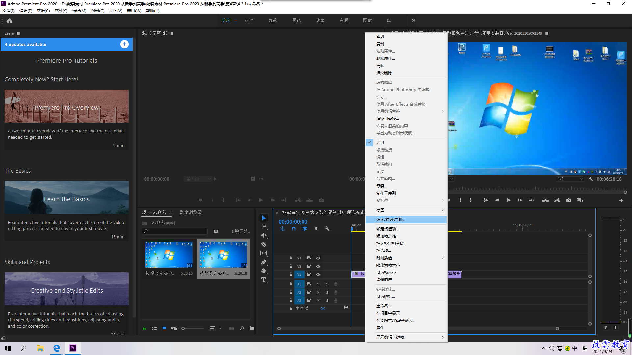Open button editor plus in program monitor

coord(621,201)
